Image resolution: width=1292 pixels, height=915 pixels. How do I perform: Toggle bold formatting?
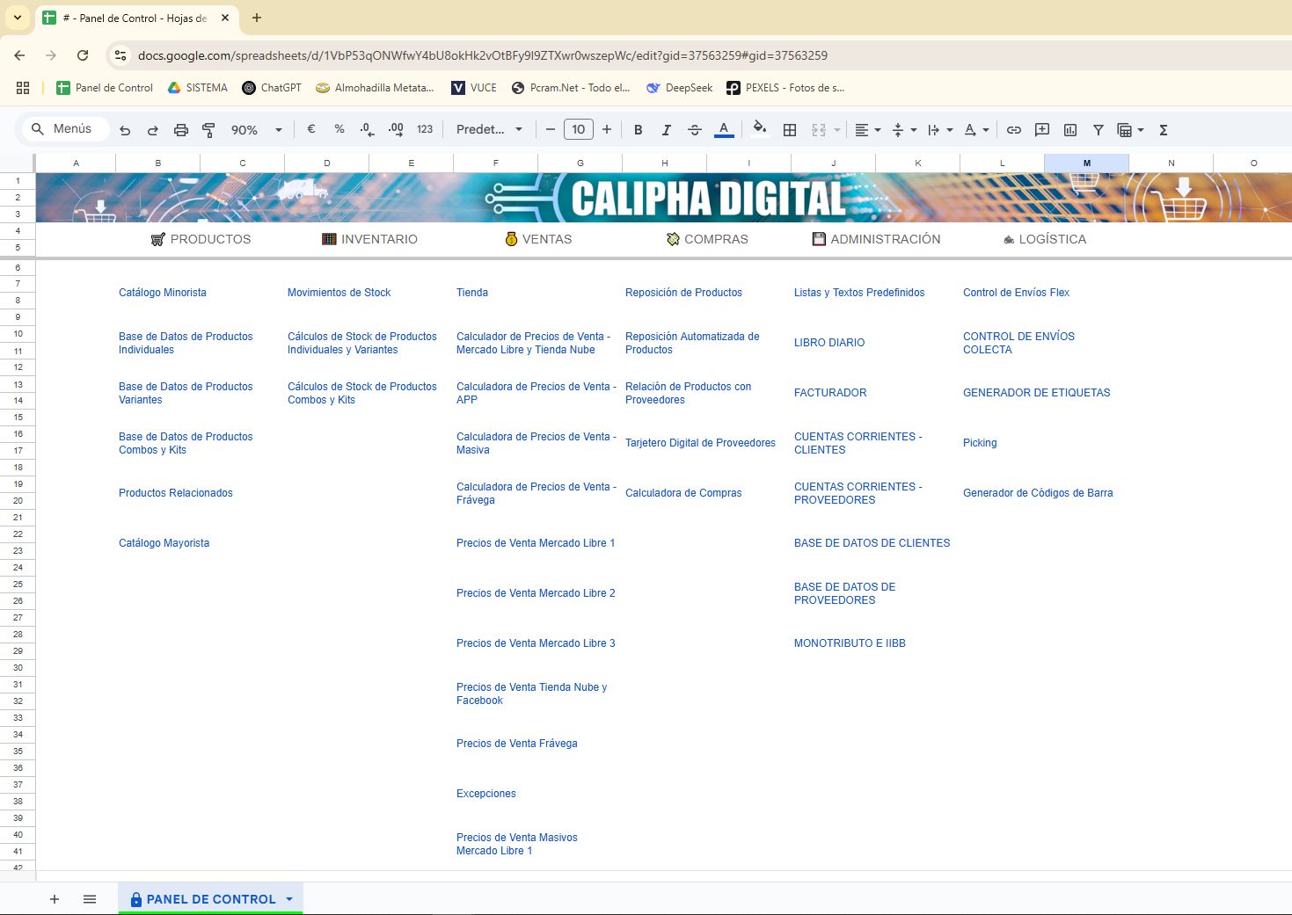click(x=638, y=130)
